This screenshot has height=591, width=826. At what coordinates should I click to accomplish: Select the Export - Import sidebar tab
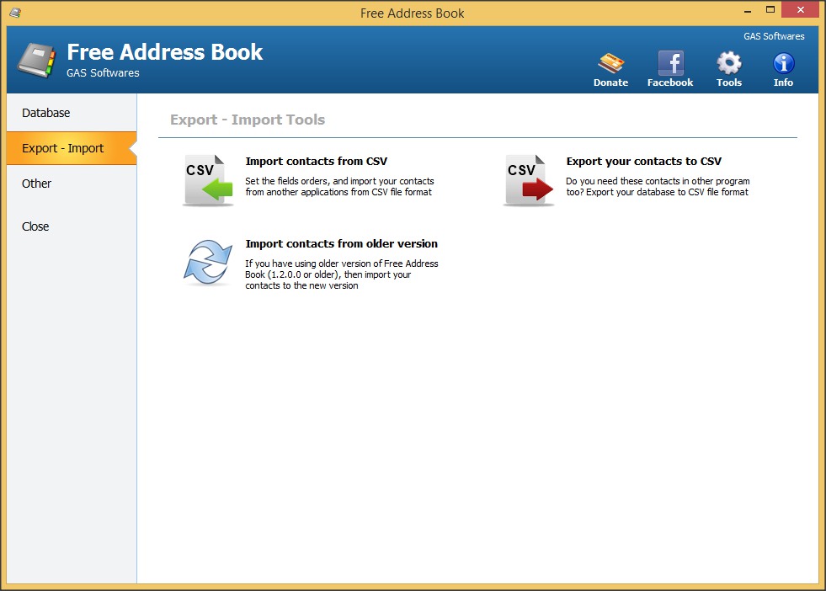tap(72, 148)
